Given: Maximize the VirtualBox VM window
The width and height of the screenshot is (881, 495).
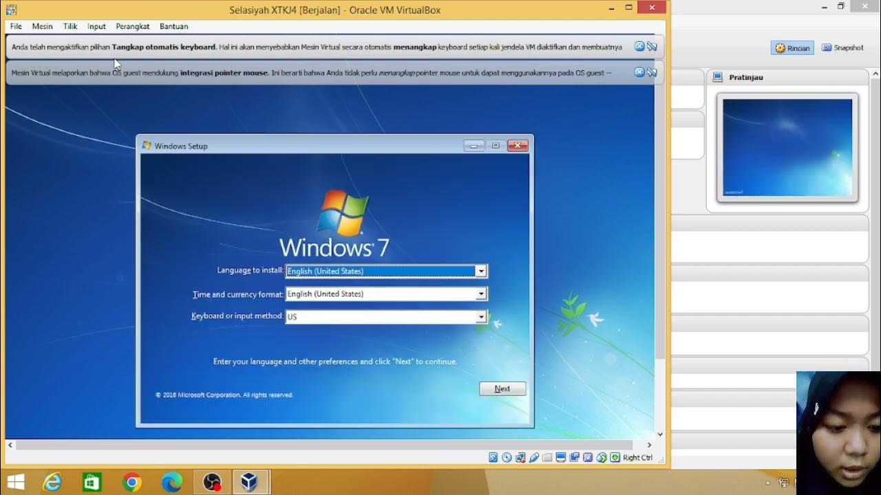Looking at the screenshot, I should click(628, 8).
